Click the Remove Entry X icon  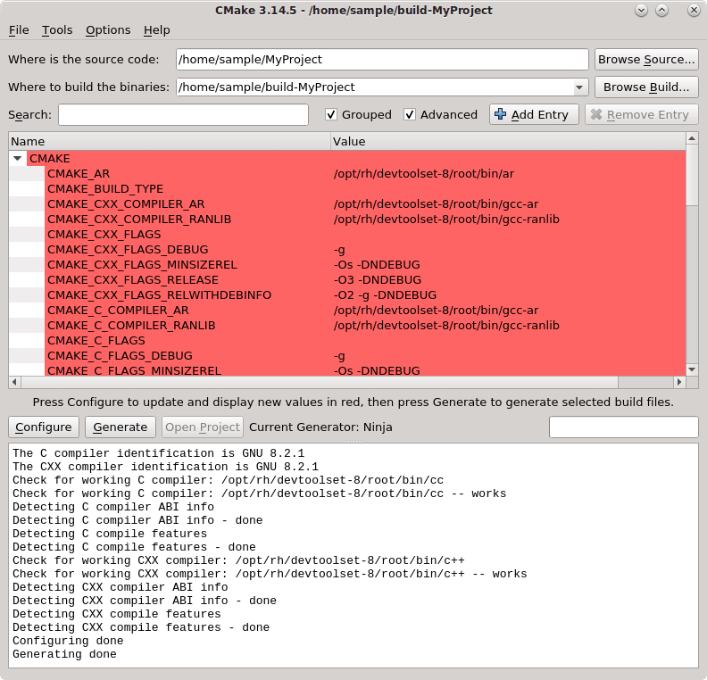click(596, 114)
